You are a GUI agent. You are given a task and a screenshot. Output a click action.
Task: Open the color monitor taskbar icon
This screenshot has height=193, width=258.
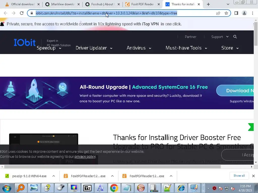pos(74,188)
